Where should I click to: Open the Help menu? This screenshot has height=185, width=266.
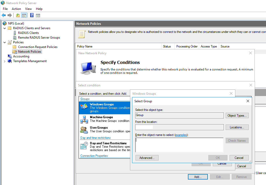pyautogui.click(x=39, y=9)
